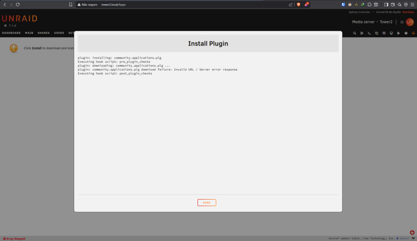Click the UNRAID logo
Viewport: 417px width, 241px height.
(20, 18)
